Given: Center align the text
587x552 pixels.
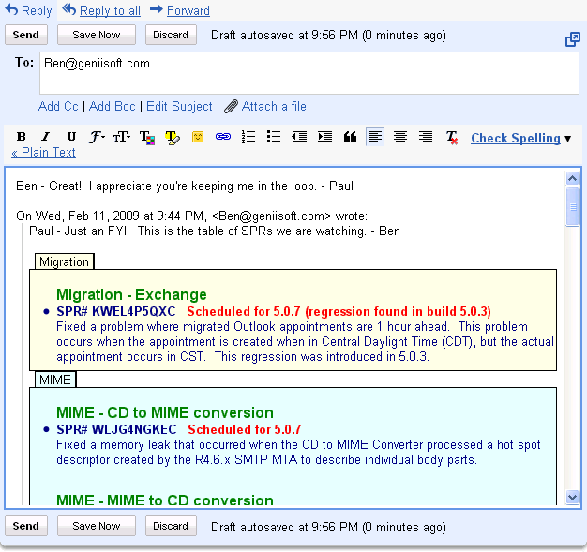Looking at the screenshot, I should click(x=400, y=137).
